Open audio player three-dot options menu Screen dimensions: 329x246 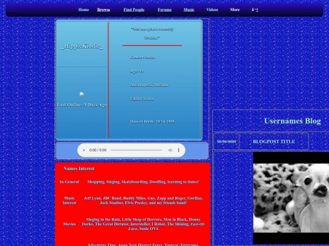pyautogui.click(x=179, y=150)
